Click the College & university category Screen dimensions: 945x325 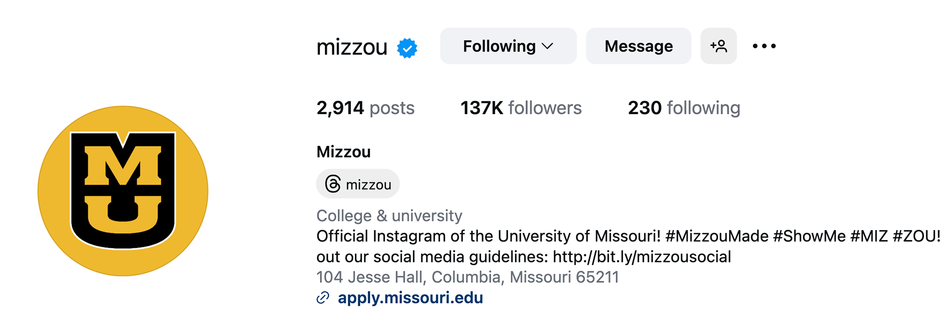coord(389,215)
